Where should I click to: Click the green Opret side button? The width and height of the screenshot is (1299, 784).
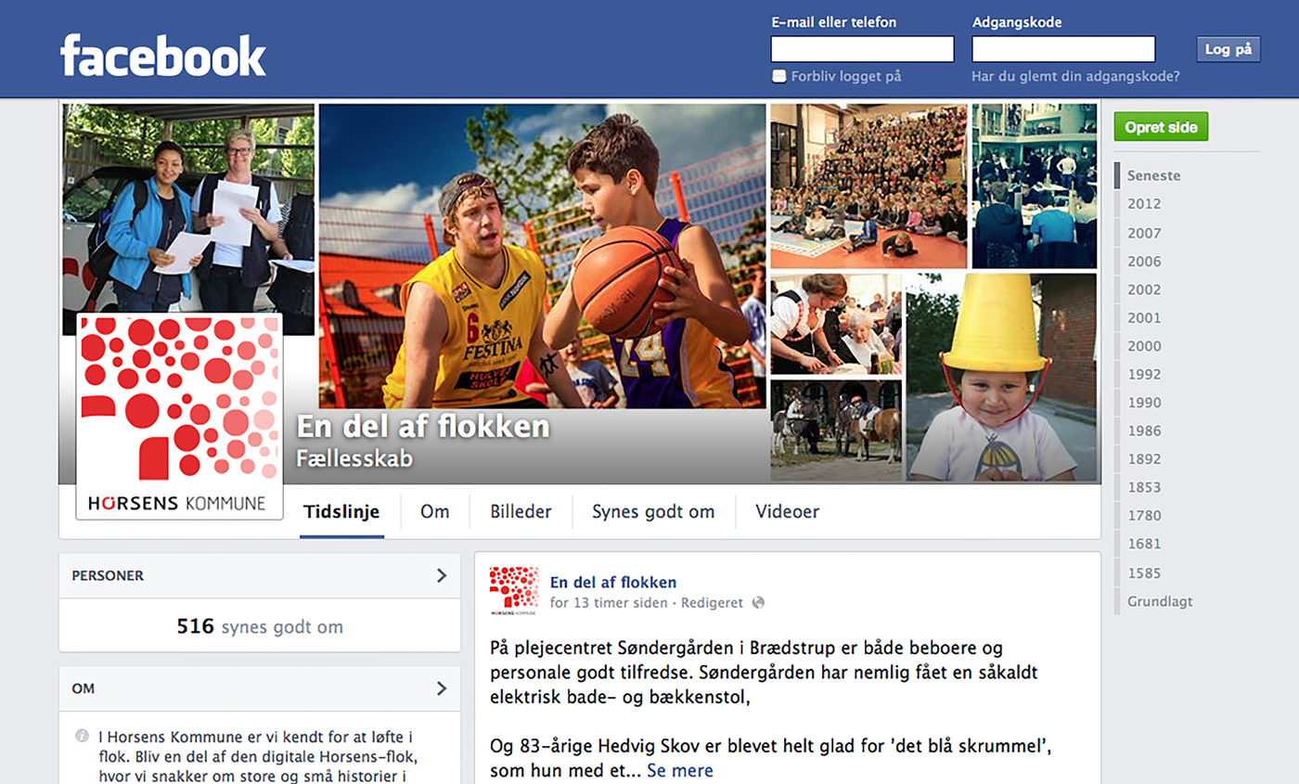[x=1161, y=127]
